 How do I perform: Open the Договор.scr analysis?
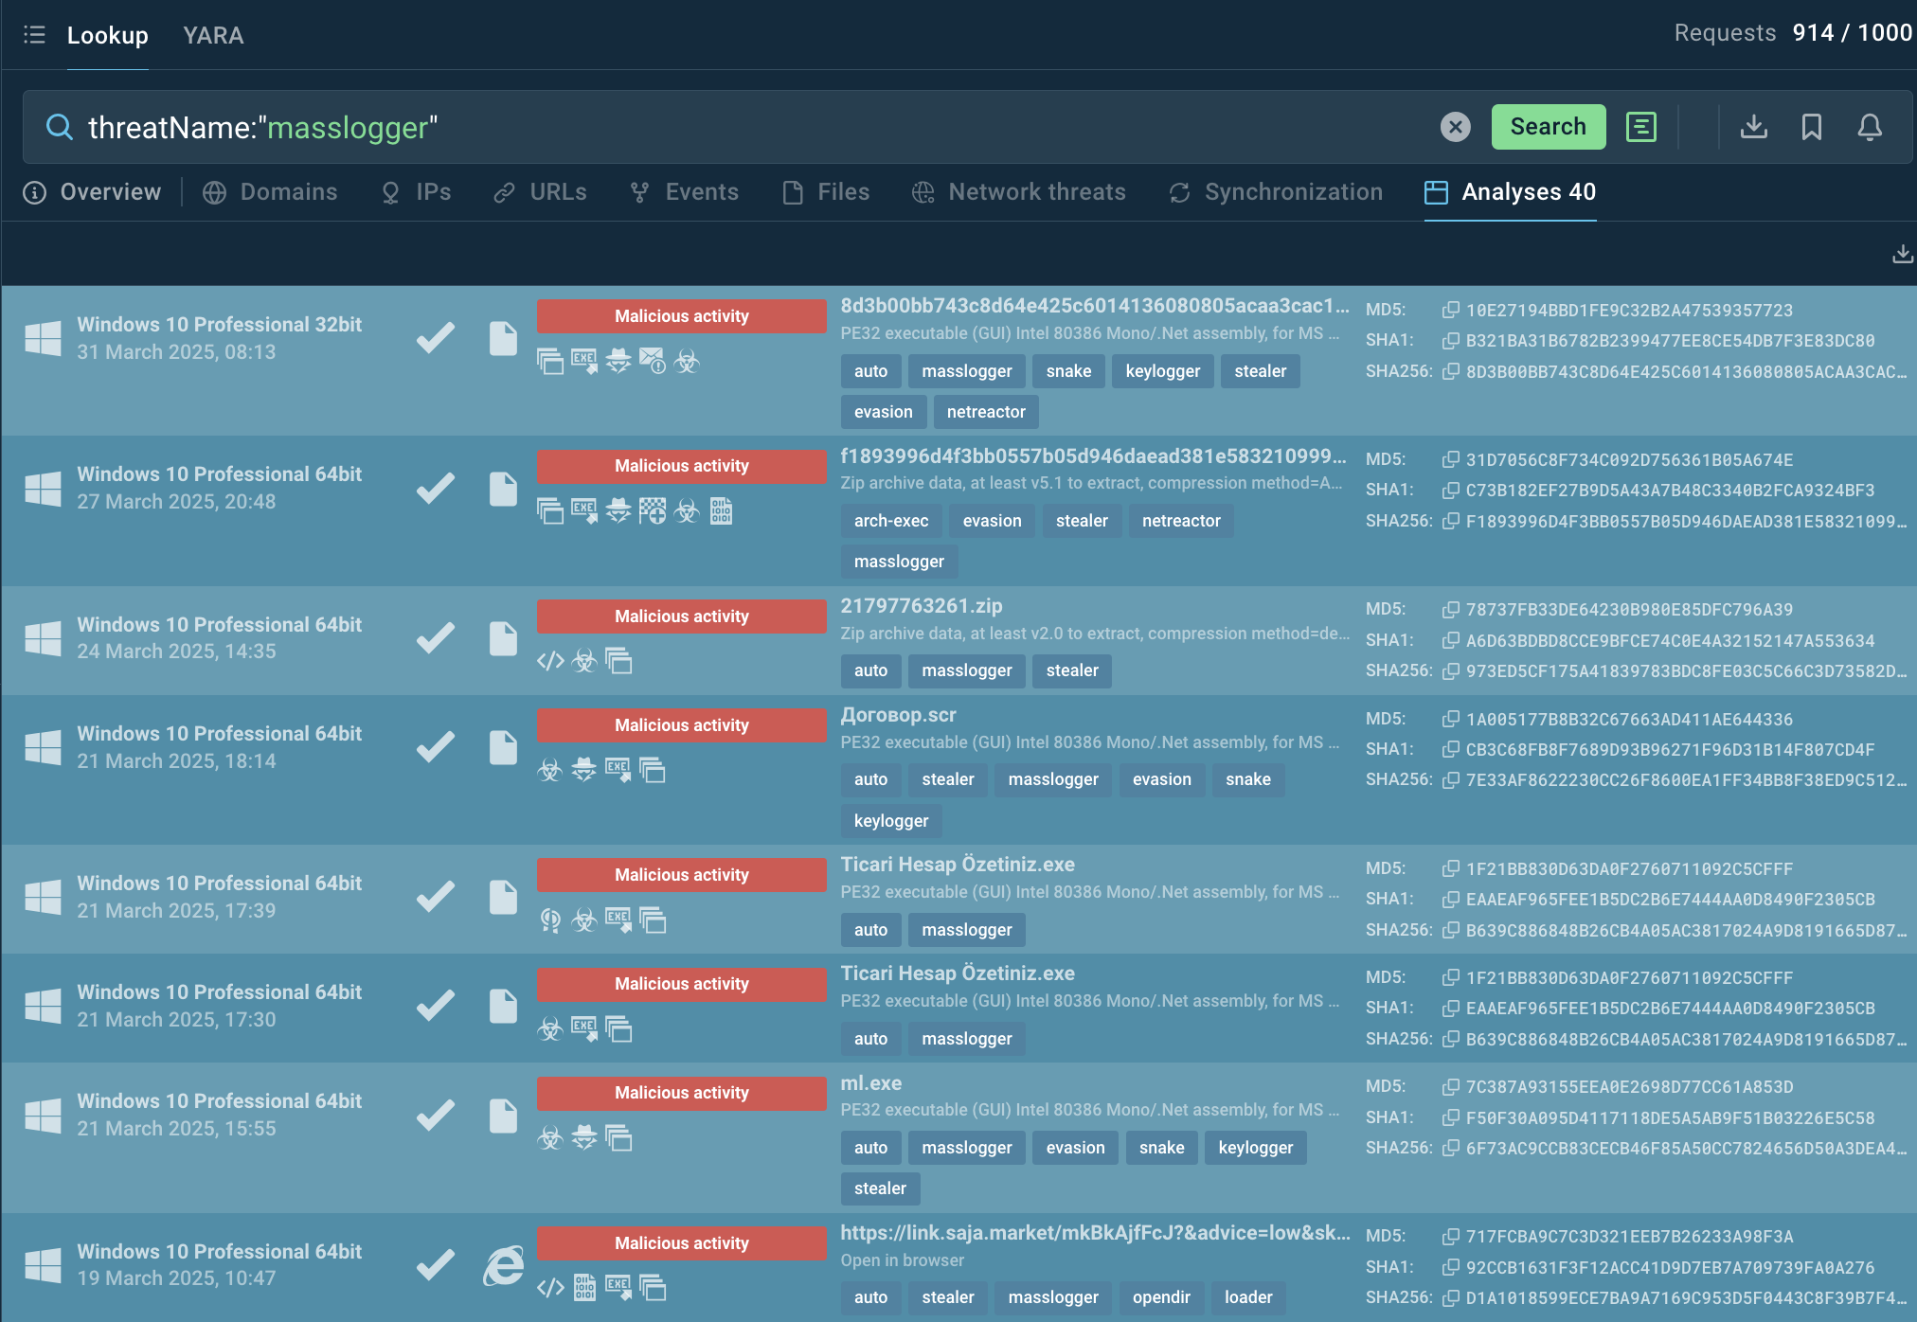pyautogui.click(x=899, y=715)
